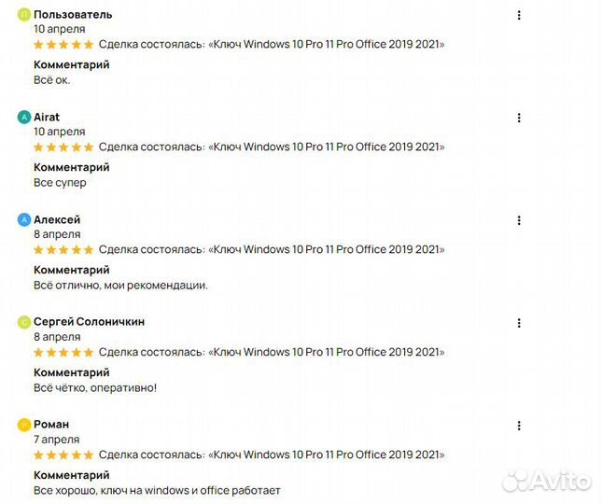This screenshot has height=504, width=602.
Task: Select the reviewer name Алексей
Action: [57, 219]
